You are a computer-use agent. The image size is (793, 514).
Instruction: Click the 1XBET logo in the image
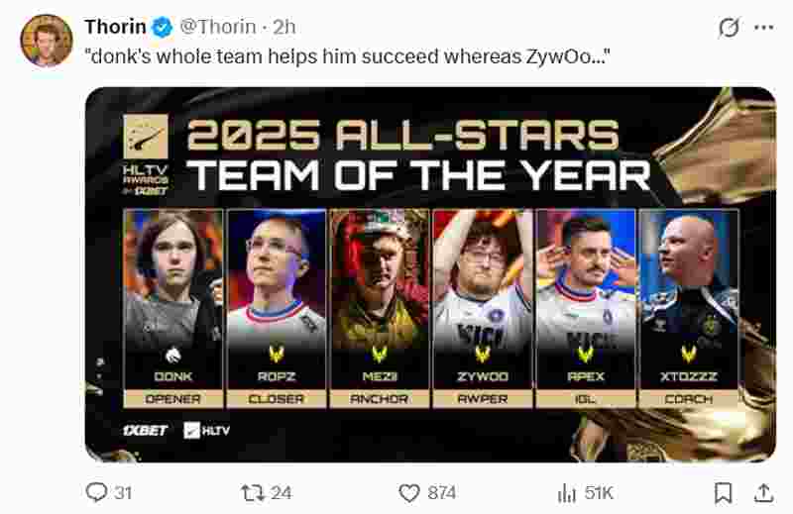(x=146, y=431)
